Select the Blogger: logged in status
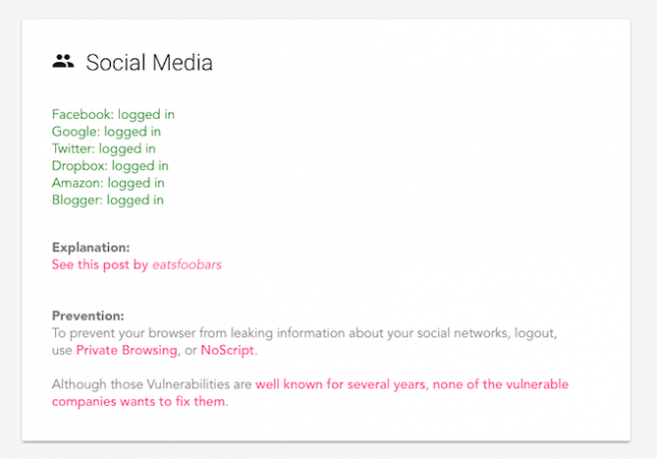 (108, 201)
